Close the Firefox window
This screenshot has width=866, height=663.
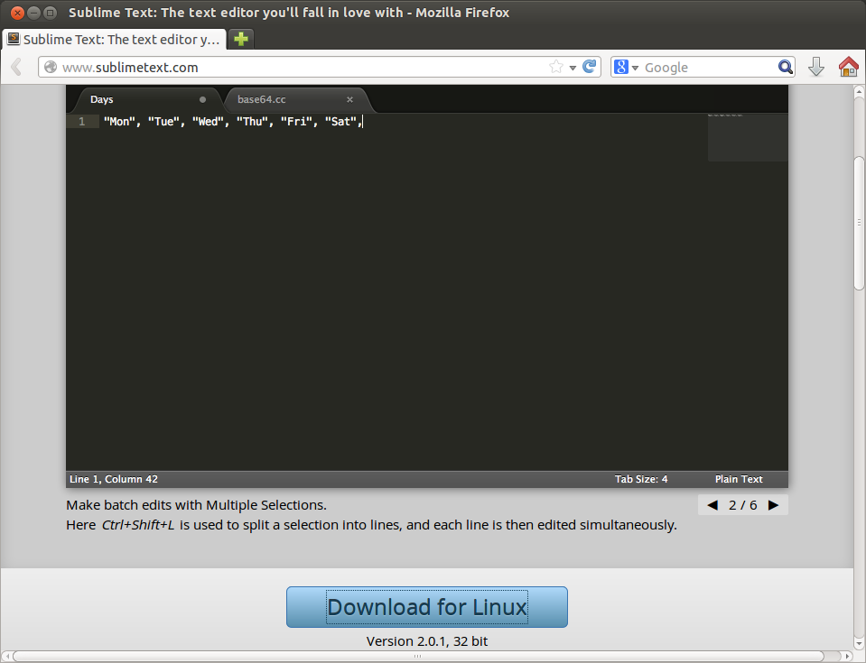[17, 13]
